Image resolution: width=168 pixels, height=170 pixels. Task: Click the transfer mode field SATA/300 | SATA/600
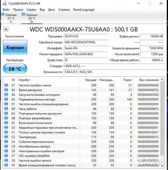pyautogui.click(x=86, y=54)
